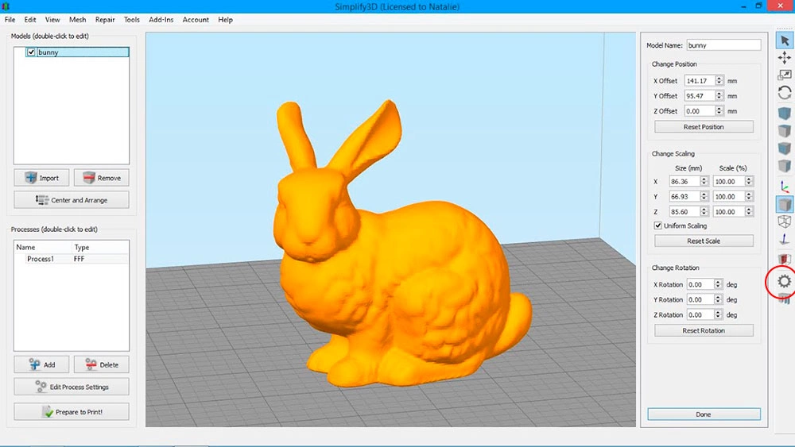Click into the Model Name field

[723, 45]
